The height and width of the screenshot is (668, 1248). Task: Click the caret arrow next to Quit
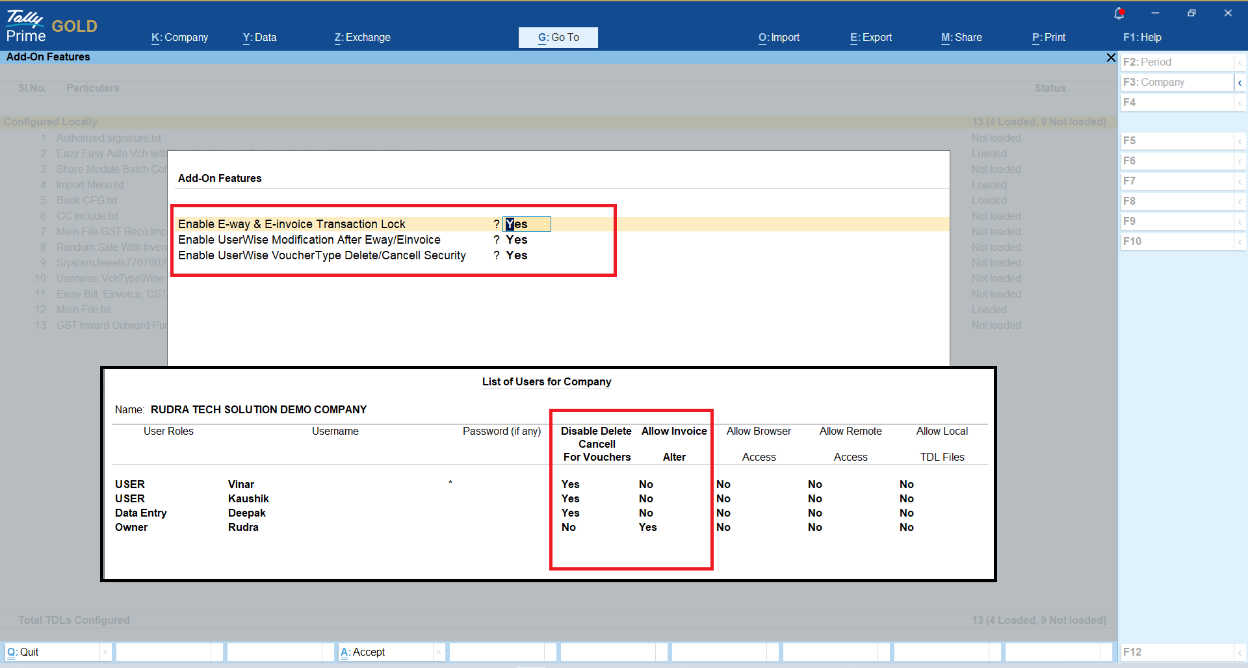(105, 652)
